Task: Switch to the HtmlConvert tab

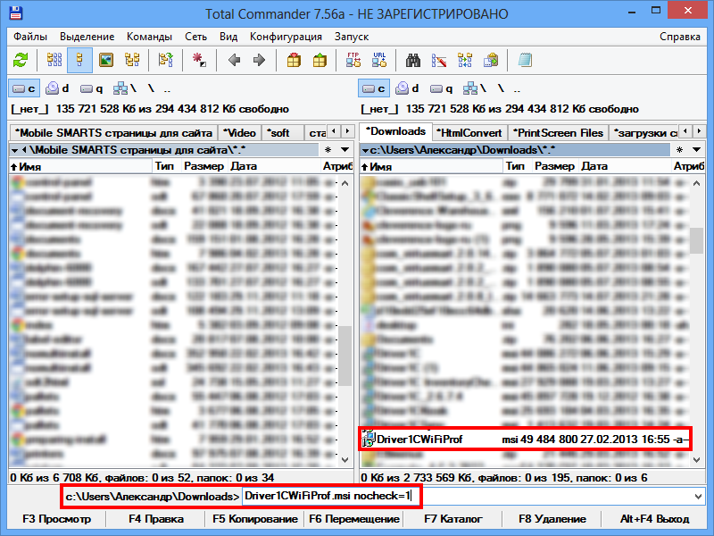Action: click(469, 133)
